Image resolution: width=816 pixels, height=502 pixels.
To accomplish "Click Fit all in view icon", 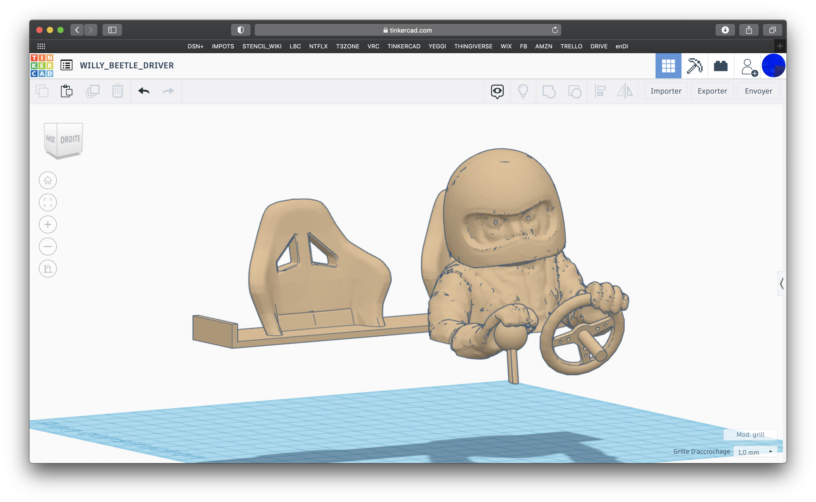I will [x=48, y=202].
